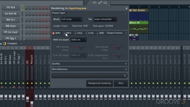Expand the Quality section
190x107 pixels.
coord(90,64)
